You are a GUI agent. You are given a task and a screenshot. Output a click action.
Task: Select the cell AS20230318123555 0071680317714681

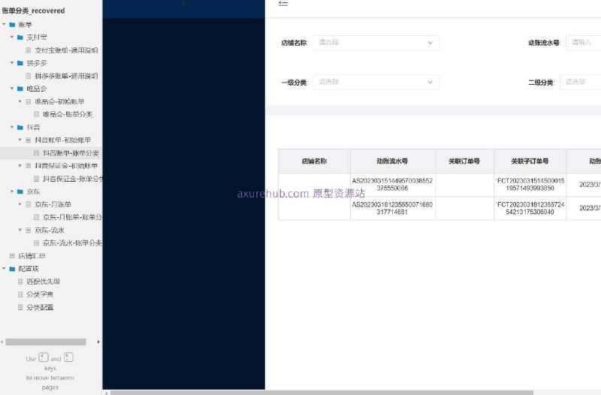coord(392,208)
